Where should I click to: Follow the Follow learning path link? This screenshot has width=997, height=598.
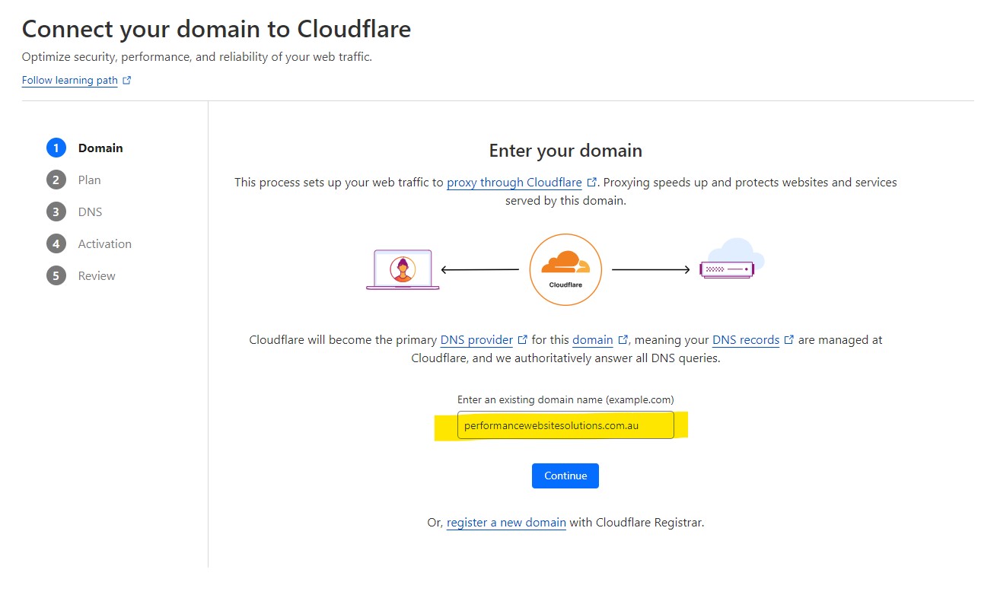[x=69, y=80]
